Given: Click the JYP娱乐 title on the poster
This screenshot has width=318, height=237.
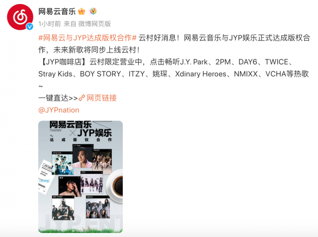Looking at the screenshot, I should 94,133.
